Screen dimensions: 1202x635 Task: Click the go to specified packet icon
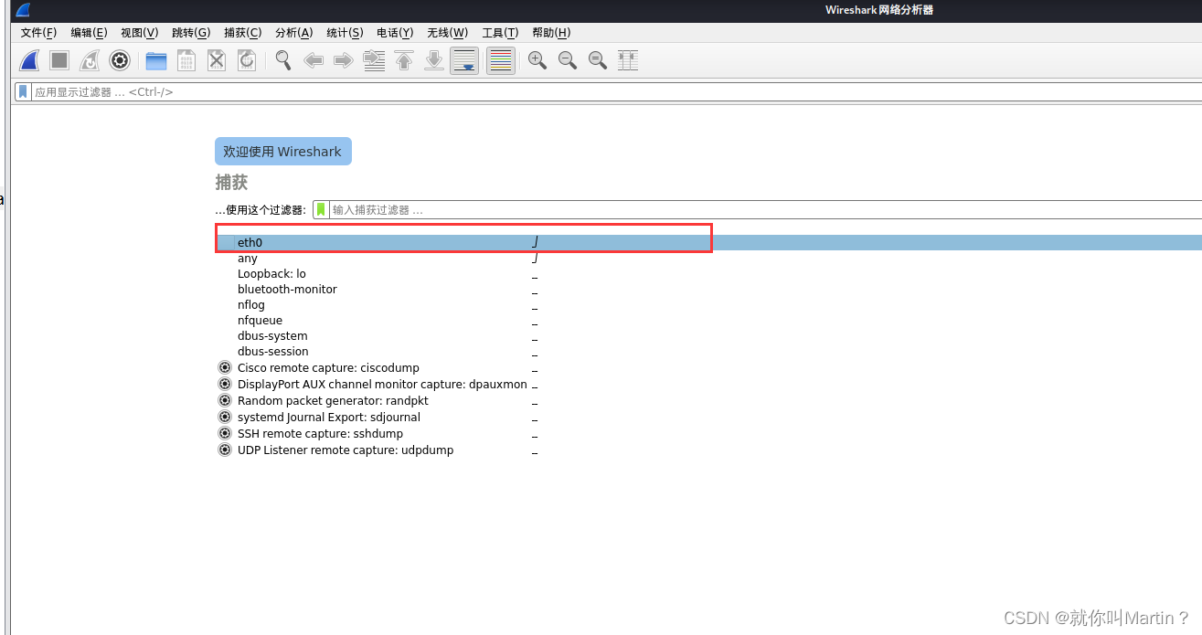click(374, 60)
